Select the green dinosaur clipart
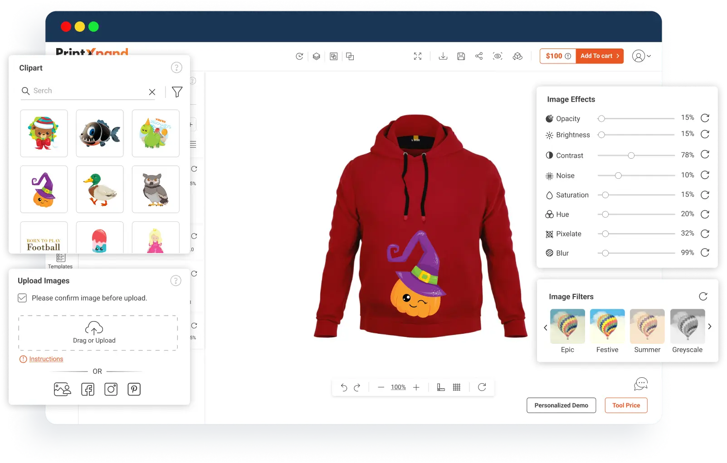The width and height of the screenshot is (727, 463). point(156,133)
